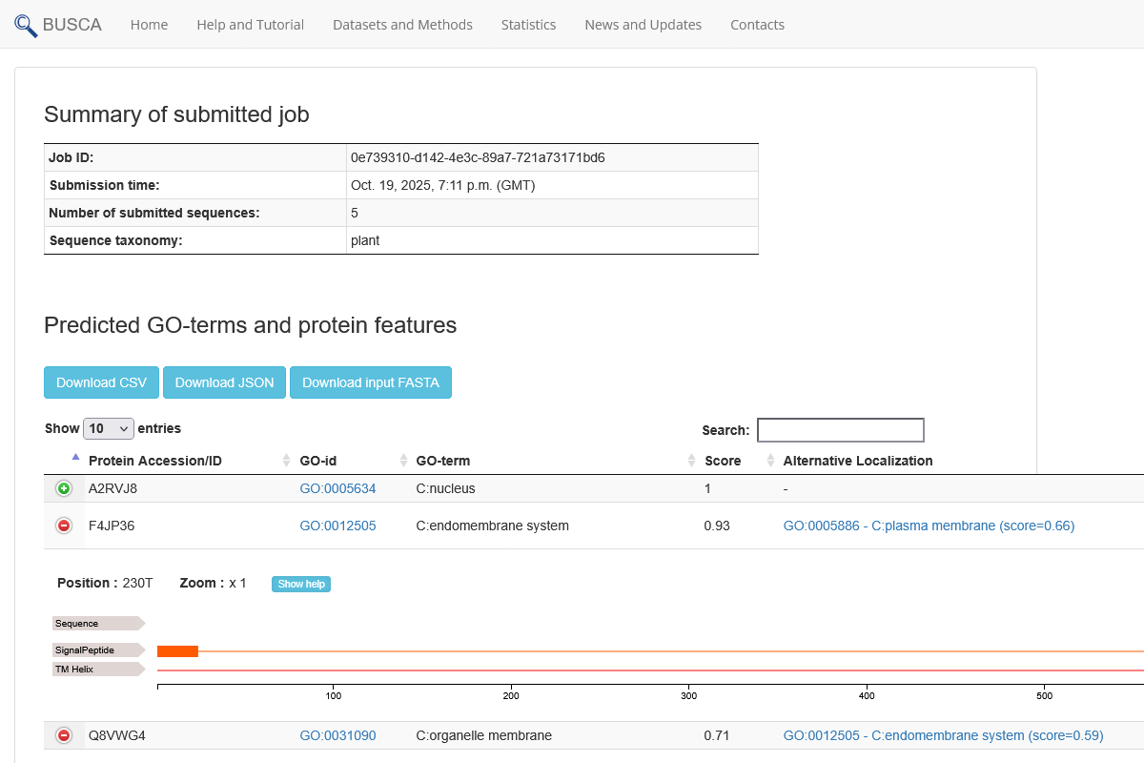Open the Show entries dropdown

[x=108, y=428]
